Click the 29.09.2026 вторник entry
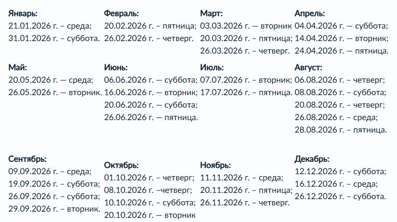The image size is (397, 222). click(55, 208)
